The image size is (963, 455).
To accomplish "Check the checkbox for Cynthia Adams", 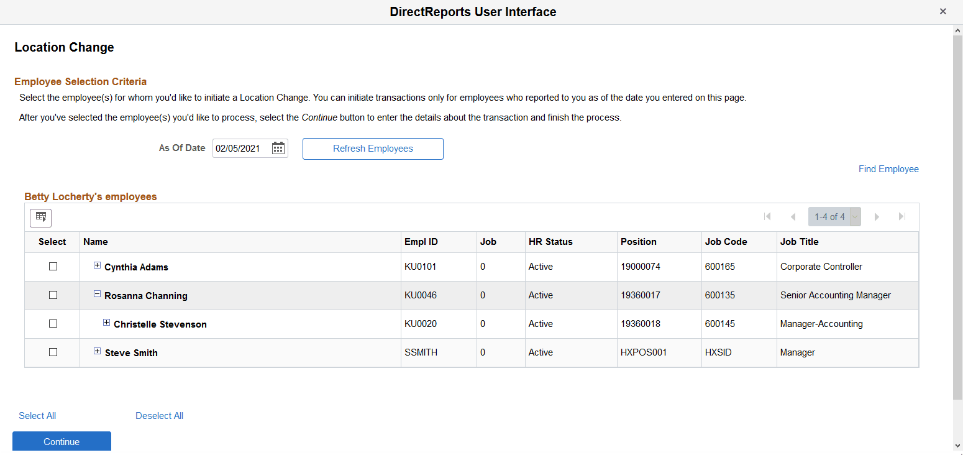I will coord(53,266).
